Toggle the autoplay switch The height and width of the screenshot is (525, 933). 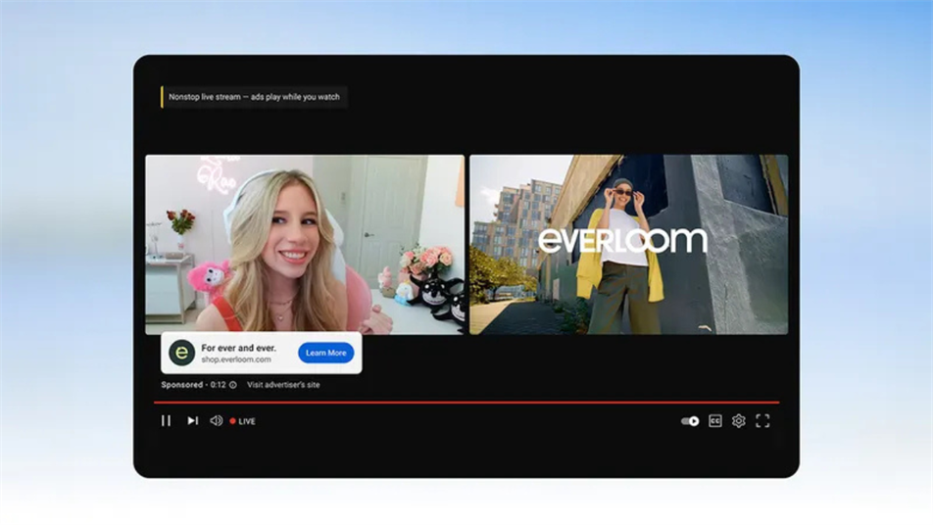click(x=690, y=421)
